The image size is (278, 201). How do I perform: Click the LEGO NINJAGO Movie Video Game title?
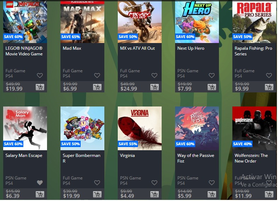(24, 51)
